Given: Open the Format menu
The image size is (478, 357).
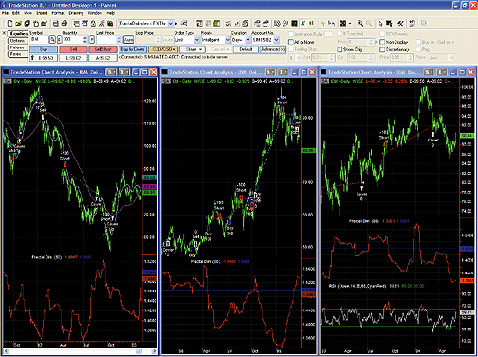Looking at the screenshot, I should [58, 13].
